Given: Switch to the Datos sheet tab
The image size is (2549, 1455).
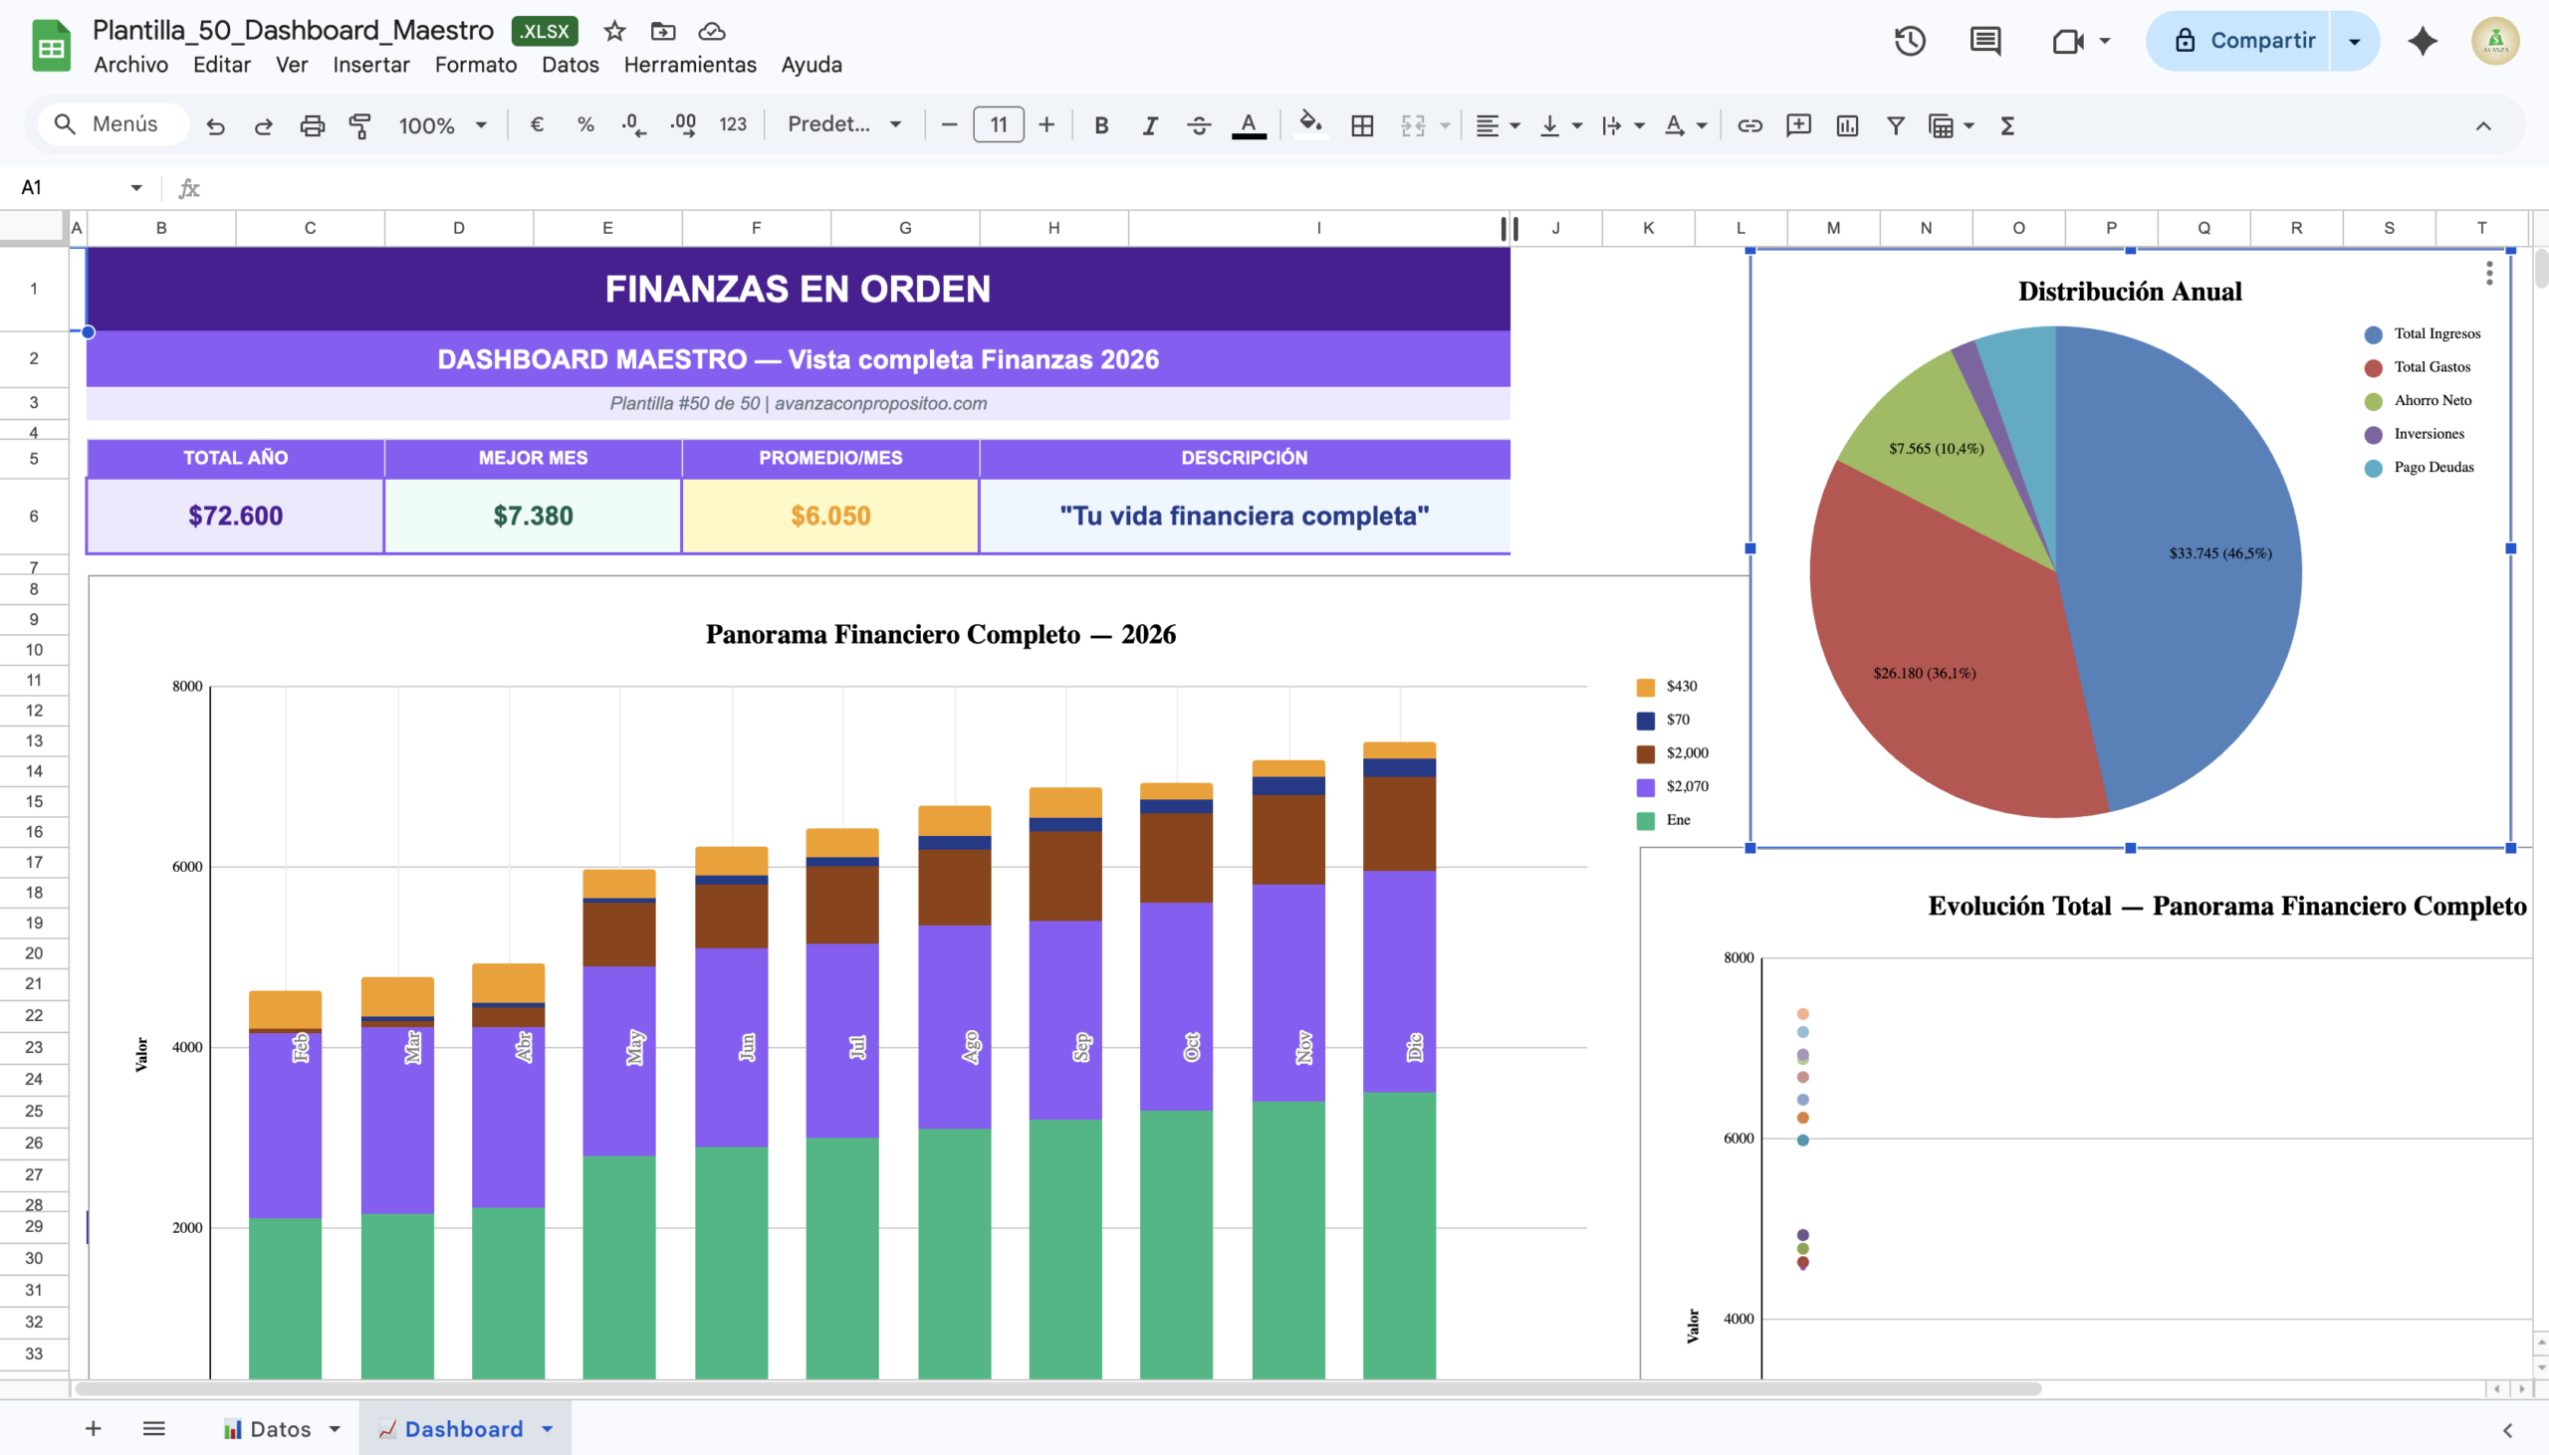Looking at the screenshot, I should click(279, 1428).
